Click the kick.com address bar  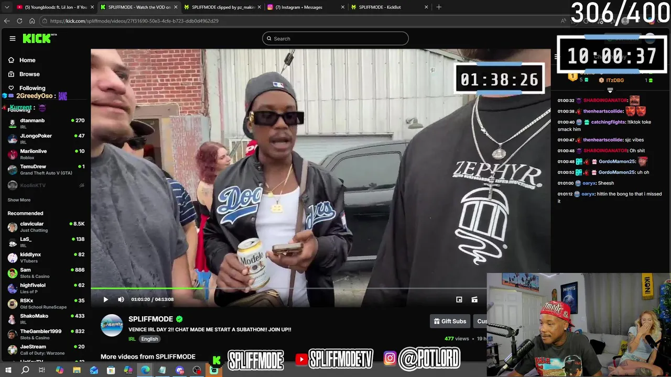[x=299, y=21]
